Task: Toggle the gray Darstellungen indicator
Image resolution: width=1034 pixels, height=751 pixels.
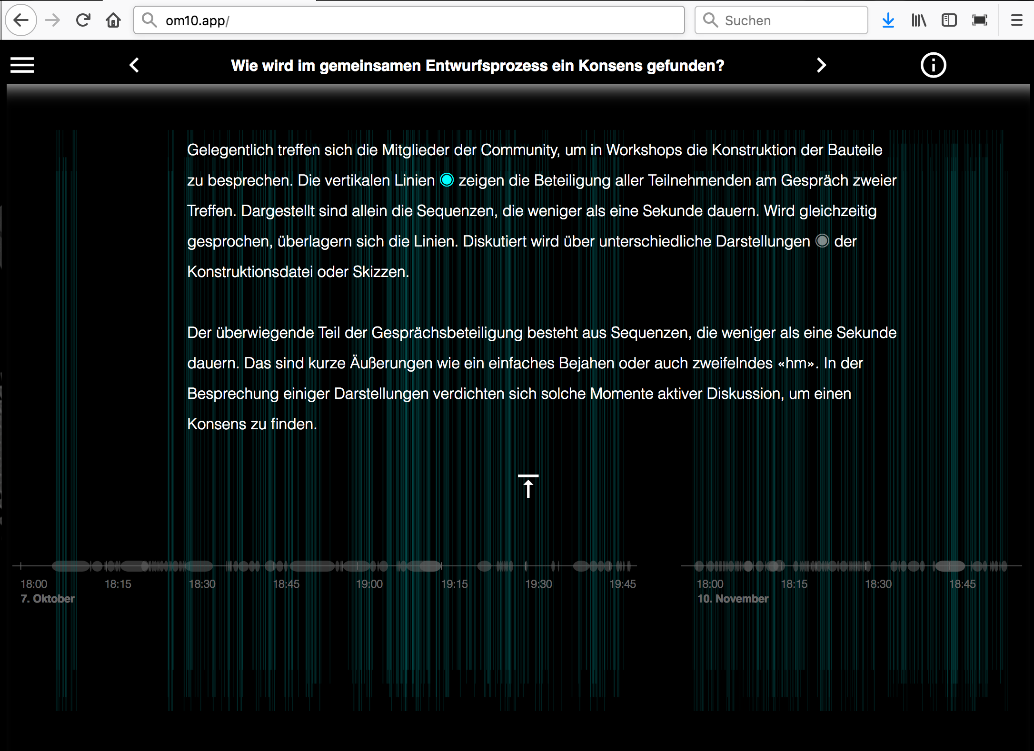Action: pos(822,241)
